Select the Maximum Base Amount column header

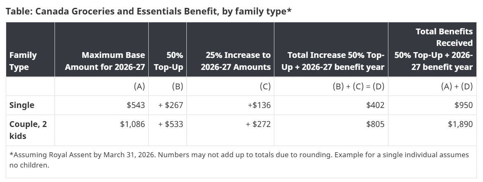pyautogui.click(x=105, y=61)
